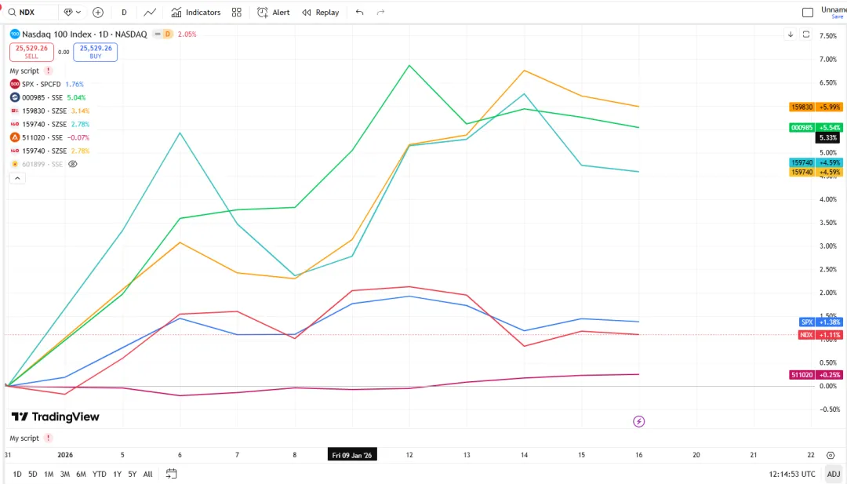
Task: Click the 511020 orange symbol logo
Action: point(15,138)
